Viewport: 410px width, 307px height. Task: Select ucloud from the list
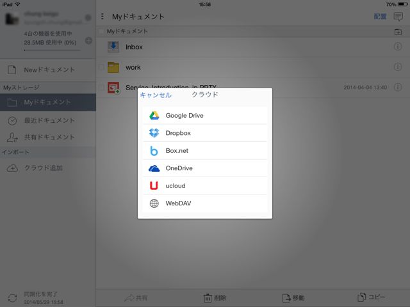pos(205,185)
